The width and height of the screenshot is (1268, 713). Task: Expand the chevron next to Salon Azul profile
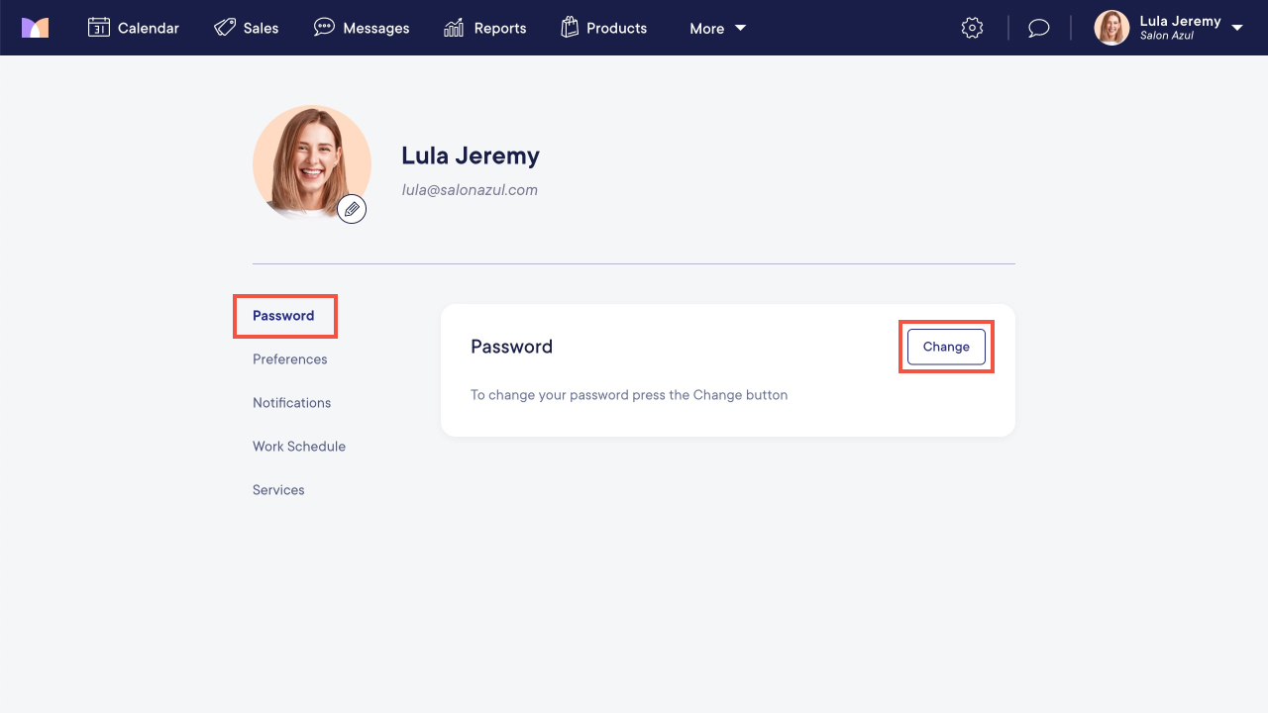tap(1239, 30)
